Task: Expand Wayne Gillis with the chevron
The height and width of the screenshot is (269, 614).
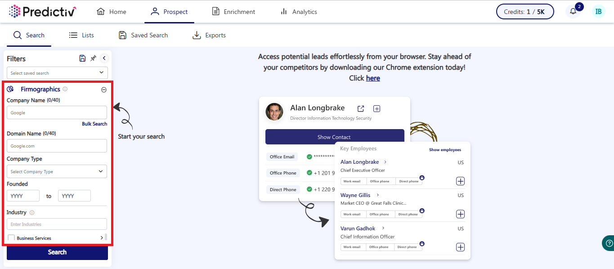Action: (378, 195)
